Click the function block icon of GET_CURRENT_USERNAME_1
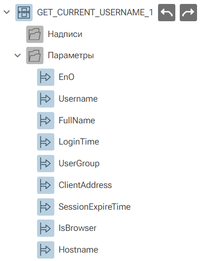The height and width of the screenshot is (261, 201). click(x=24, y=12)
